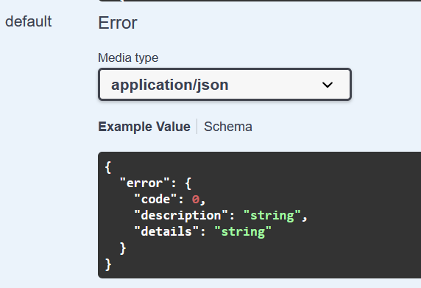Viewport: 421px width, 288px height.
Task: Click the inner closing brace of error object
Action: [x=122, y=248]
